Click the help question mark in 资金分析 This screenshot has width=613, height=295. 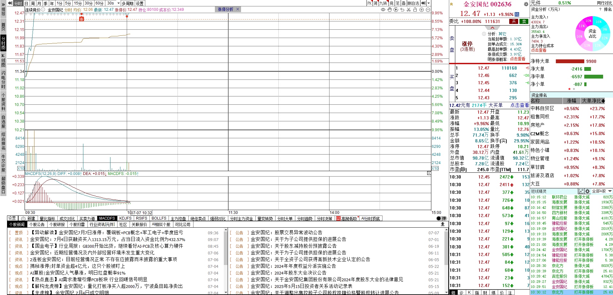pyautogui.click(x=600, y=10)
